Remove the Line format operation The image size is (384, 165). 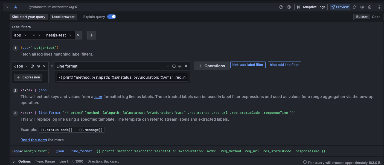[186, 66]
